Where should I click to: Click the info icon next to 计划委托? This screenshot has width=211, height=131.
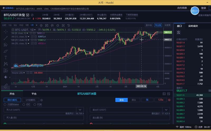pyautogui.click(x=42, y=100)
